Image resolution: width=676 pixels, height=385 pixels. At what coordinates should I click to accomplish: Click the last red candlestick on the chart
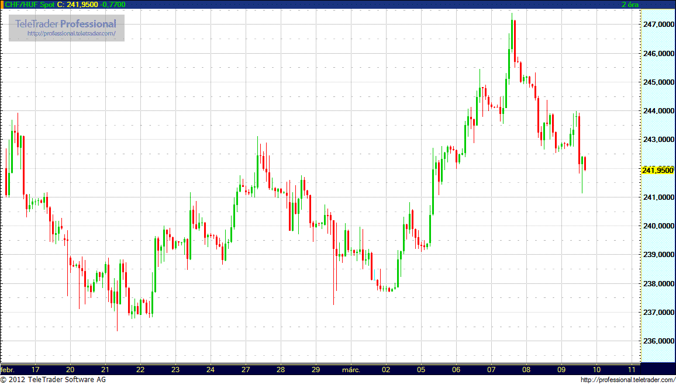point(585,164)
